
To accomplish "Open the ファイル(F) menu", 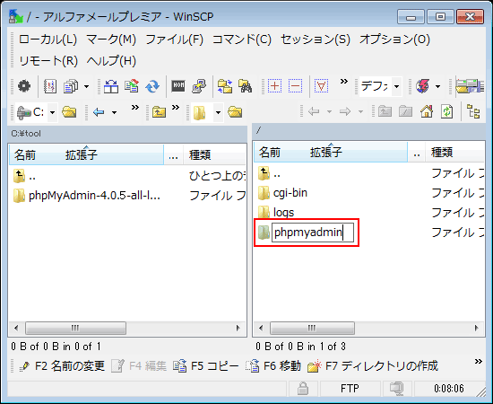I will 175,40.
